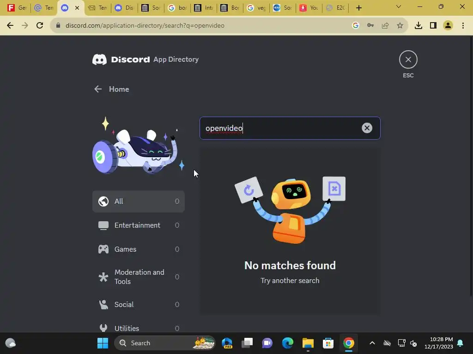
Task: Open Chrome from taskbar
Action: pos(348,343)
